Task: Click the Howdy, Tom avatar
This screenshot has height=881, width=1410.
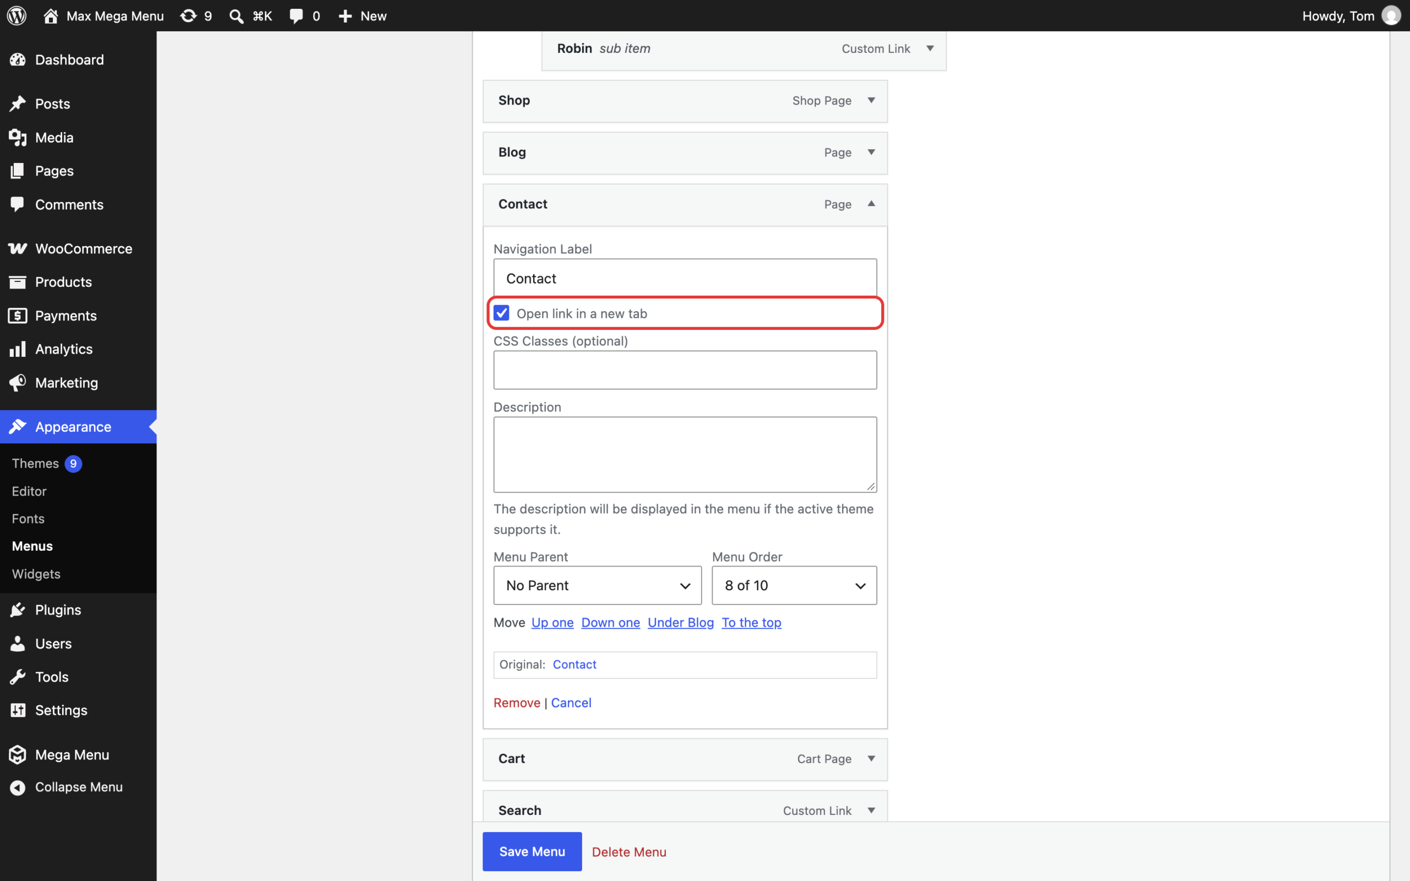Action: coord(1391,16)
